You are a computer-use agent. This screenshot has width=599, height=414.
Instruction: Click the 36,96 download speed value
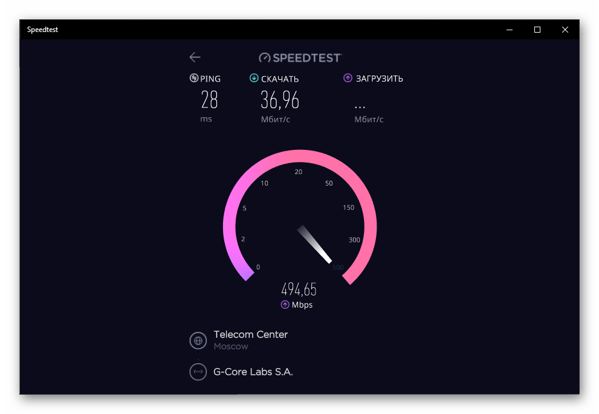point(280,100)
